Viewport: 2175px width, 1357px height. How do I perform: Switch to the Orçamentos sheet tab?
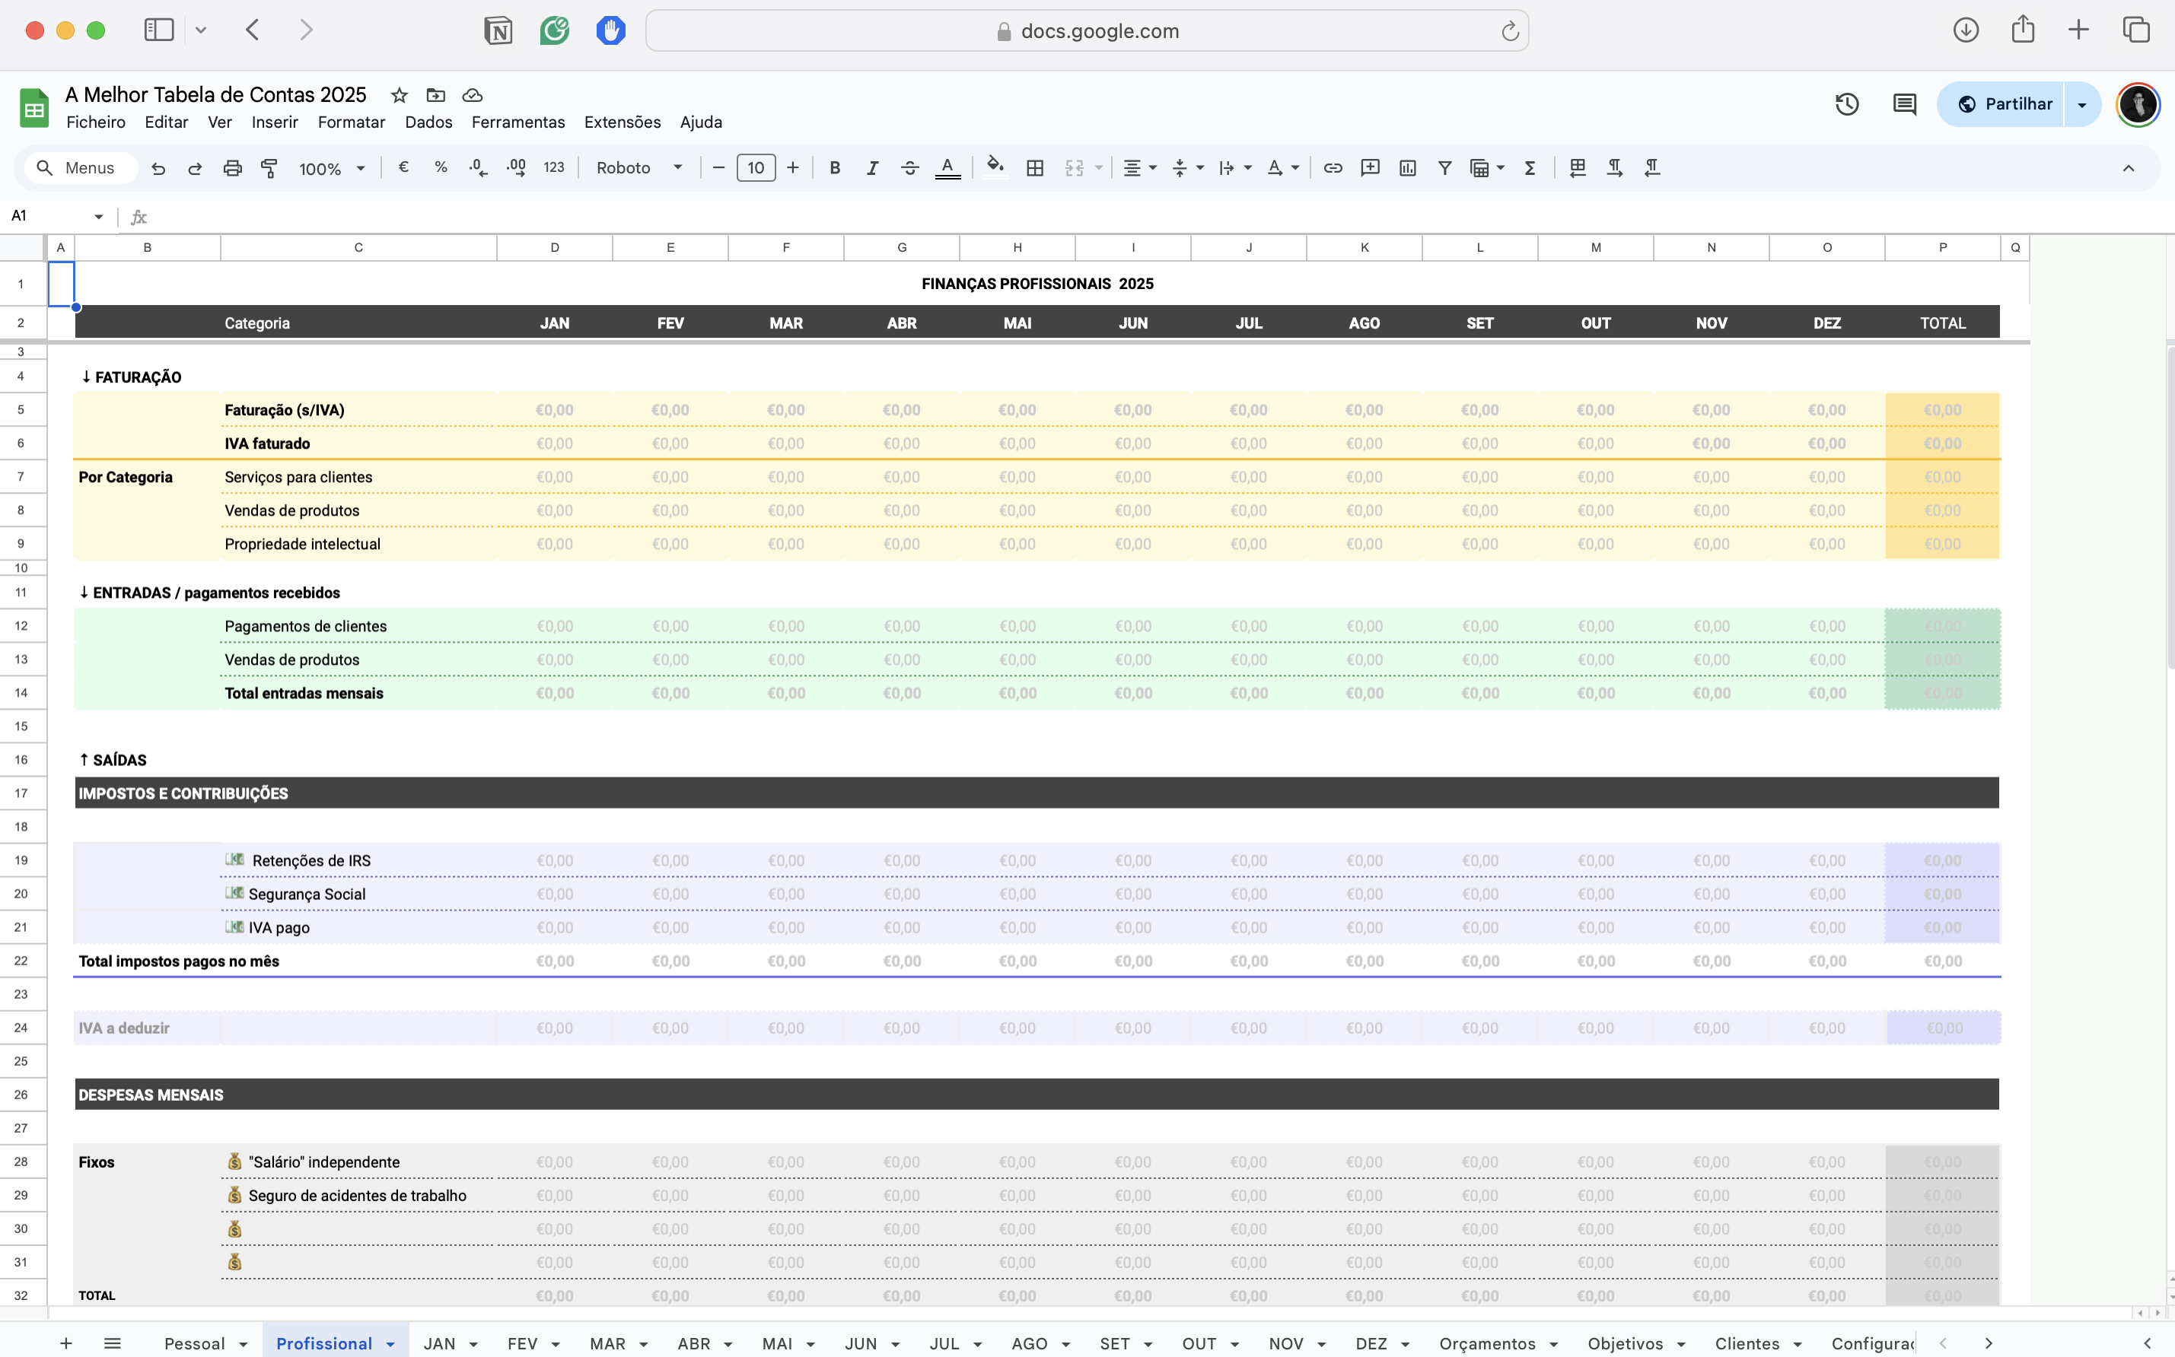pyautogui.click(x=1486, y=1343)
